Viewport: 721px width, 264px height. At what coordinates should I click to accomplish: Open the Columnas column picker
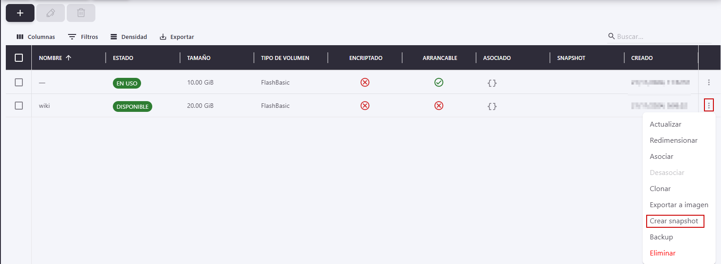pyautogui.click(x=36, y=37)
